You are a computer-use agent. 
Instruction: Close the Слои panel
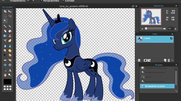pyautogui.click(x=172, y=34)
